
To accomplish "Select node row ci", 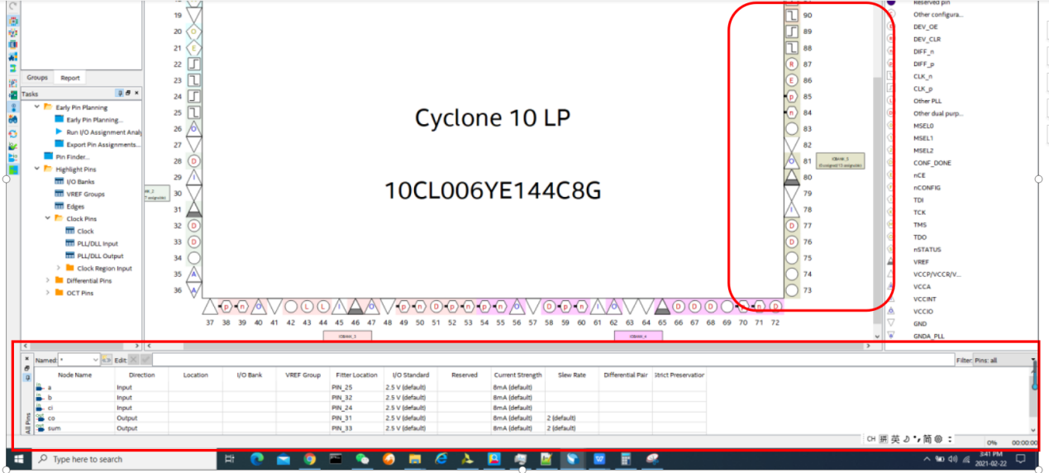I will click(370, 408).
